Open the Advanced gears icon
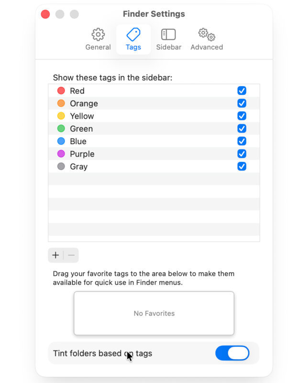 207,34
